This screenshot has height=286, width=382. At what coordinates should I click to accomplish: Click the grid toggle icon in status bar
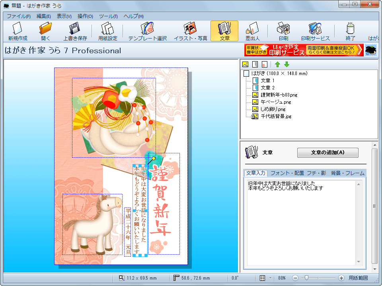pyautogui.click(x=263, y=278)
